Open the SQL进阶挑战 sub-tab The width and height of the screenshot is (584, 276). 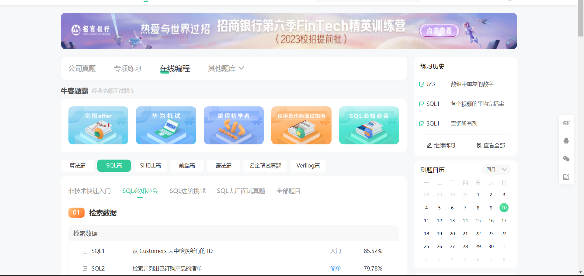click(188, 191)
